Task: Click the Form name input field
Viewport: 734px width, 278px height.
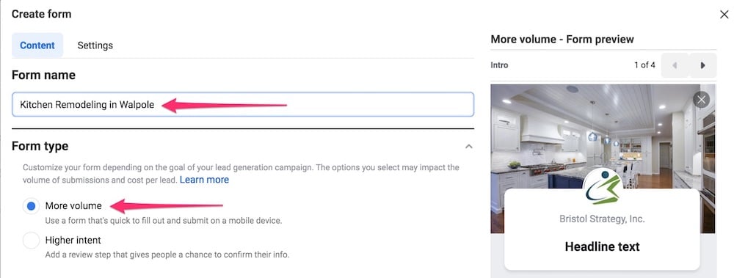Action: (243, 105)
